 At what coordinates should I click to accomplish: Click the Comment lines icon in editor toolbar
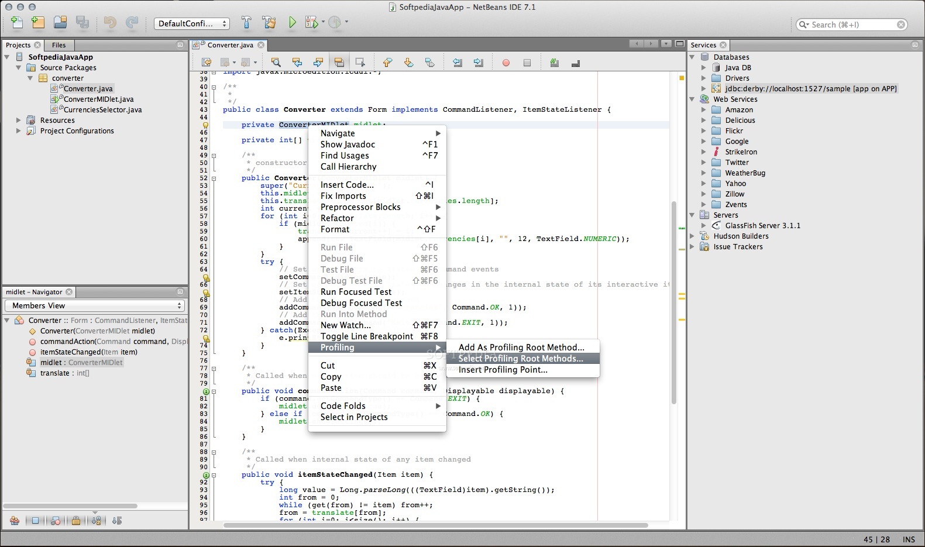coord(554,62)
